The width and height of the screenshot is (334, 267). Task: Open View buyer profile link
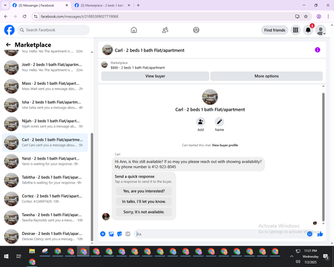pos(225,146)
